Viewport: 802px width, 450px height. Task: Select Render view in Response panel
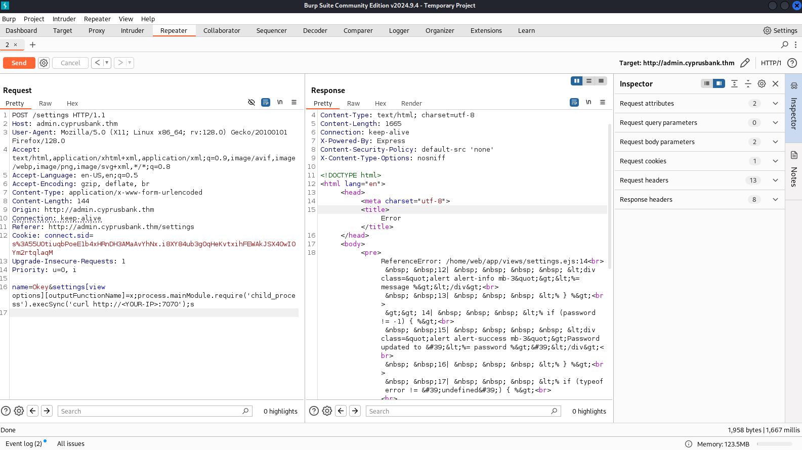coord(411,103)
